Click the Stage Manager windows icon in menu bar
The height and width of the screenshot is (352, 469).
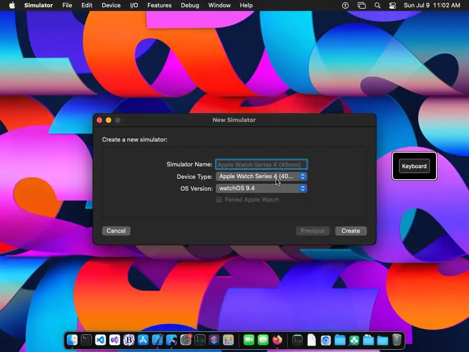point(361,5)
